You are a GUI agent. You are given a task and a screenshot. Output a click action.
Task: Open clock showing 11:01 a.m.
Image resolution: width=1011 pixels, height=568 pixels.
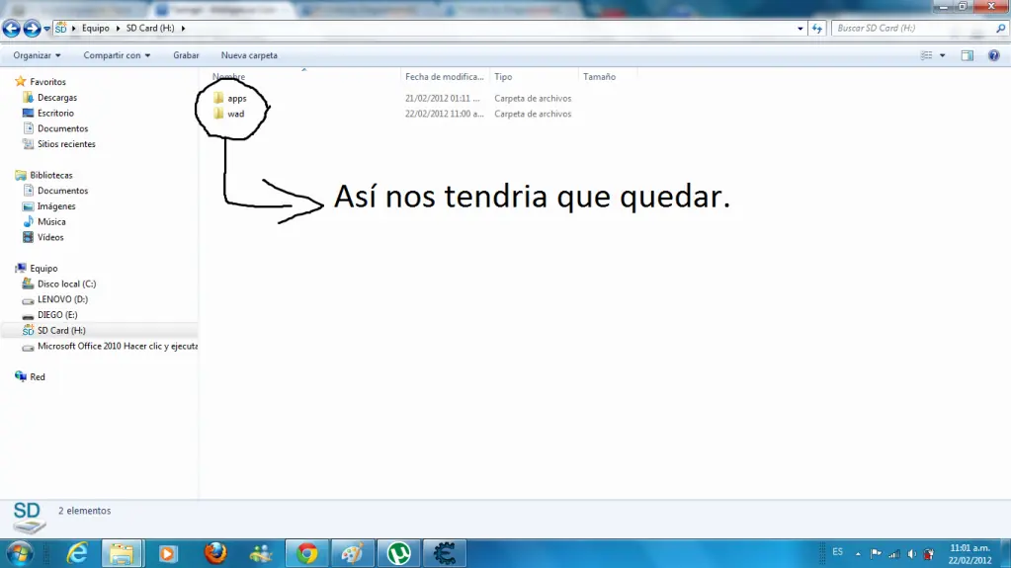point(969,554)
